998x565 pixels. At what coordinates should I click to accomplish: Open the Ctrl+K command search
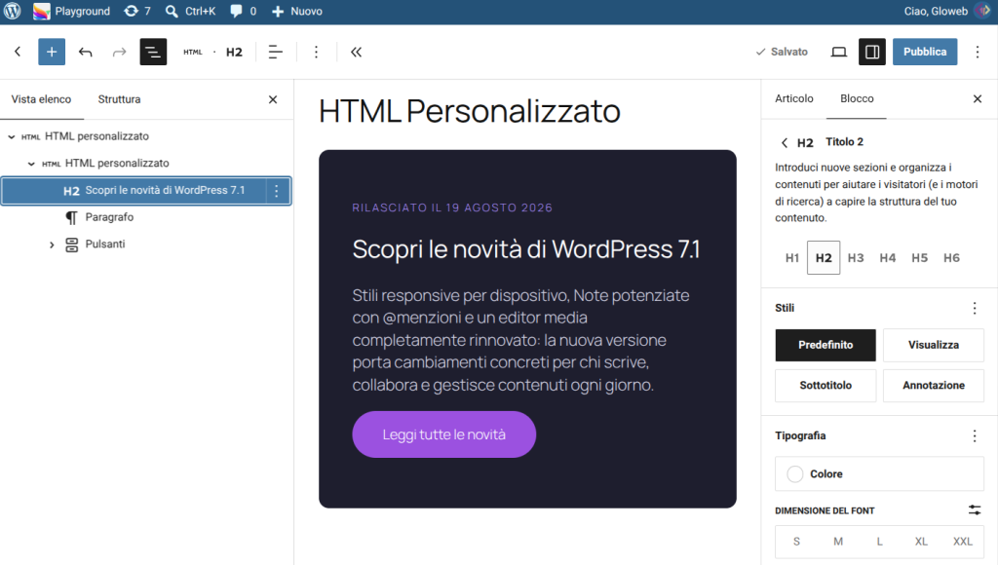pos(190,12)
